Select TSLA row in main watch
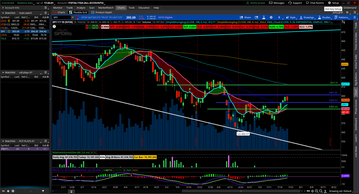The width and height of the screenshot is (359, 194). [x=25, y=38]
